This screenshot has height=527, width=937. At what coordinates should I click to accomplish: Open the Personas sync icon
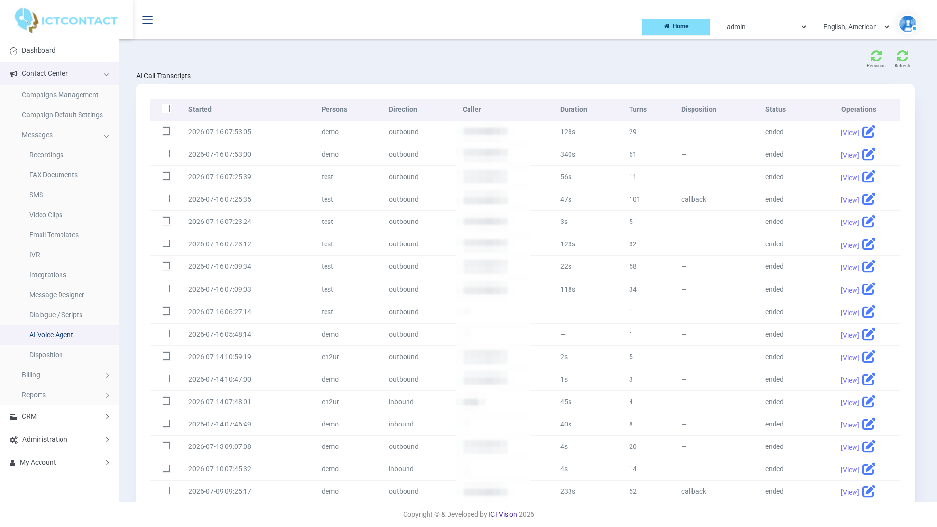(x=876, y=56)
